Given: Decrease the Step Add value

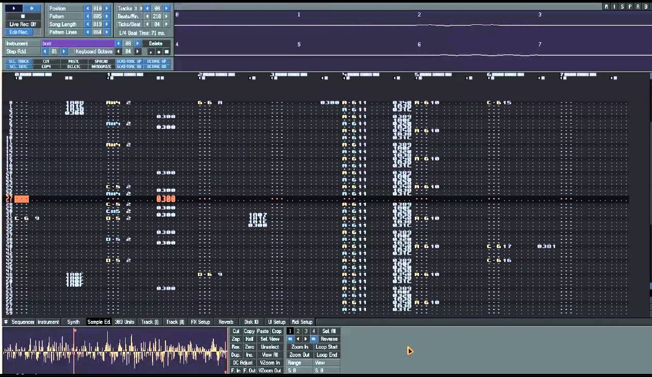Looking at the screenshot, I should (x=45, y=52).
